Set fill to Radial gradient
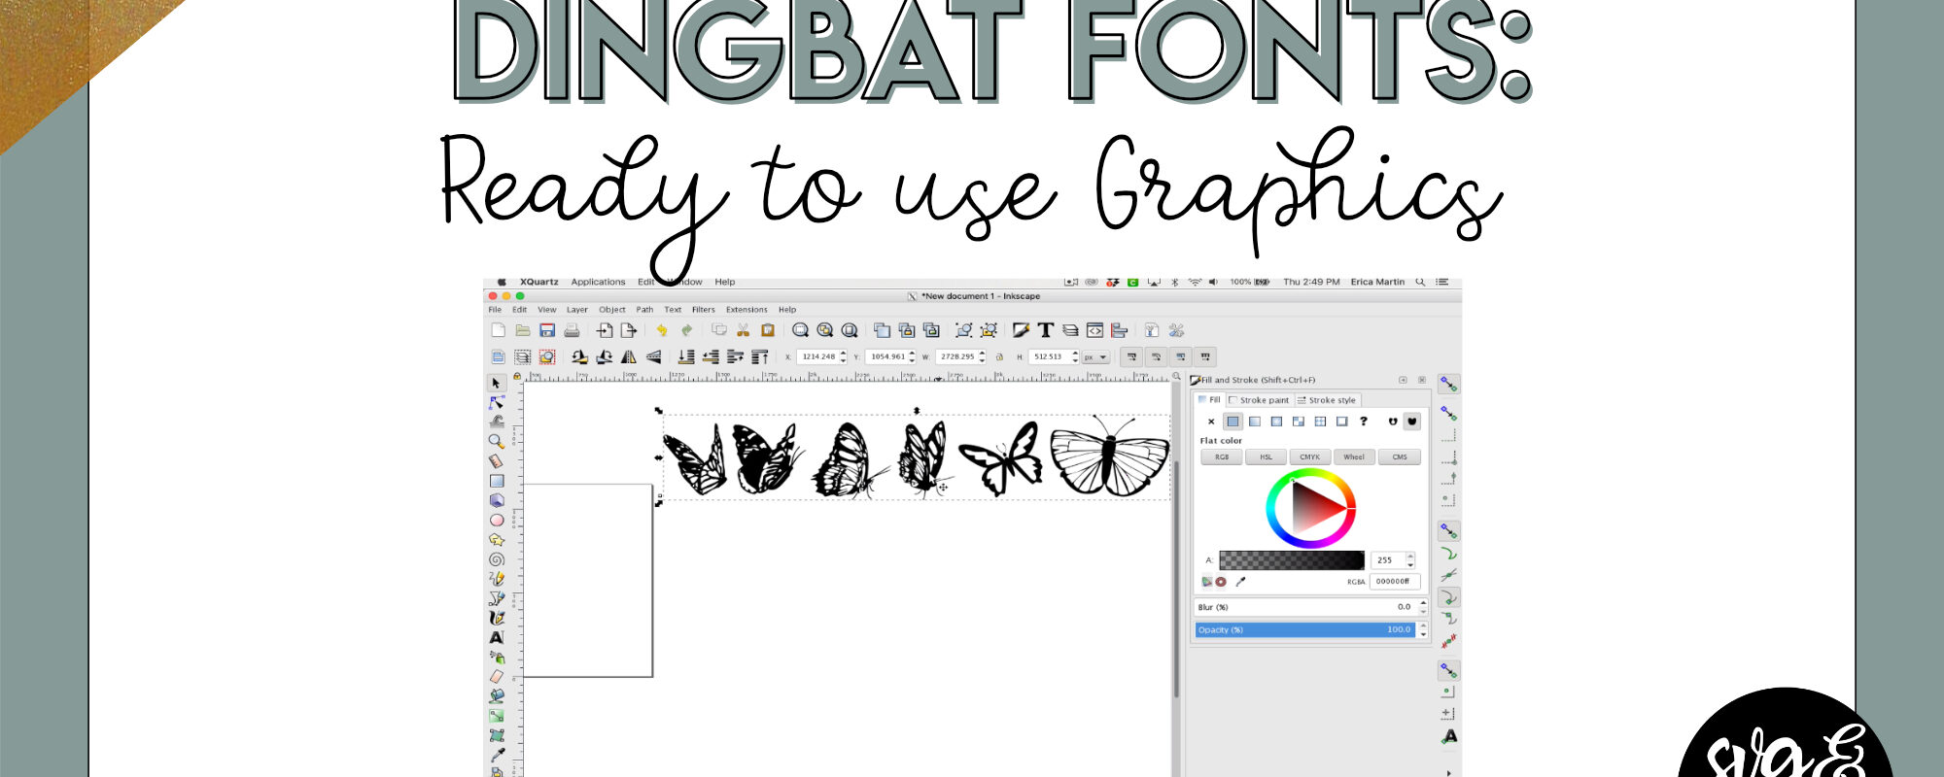Image resolution: width=1944 pixels, height=777 pixels. [x=1276, y=422]
